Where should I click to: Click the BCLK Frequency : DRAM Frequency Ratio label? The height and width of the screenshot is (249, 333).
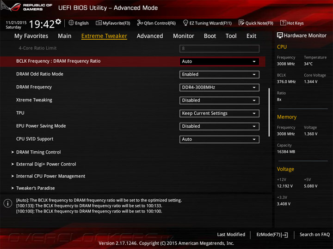[x=58, y=61]
